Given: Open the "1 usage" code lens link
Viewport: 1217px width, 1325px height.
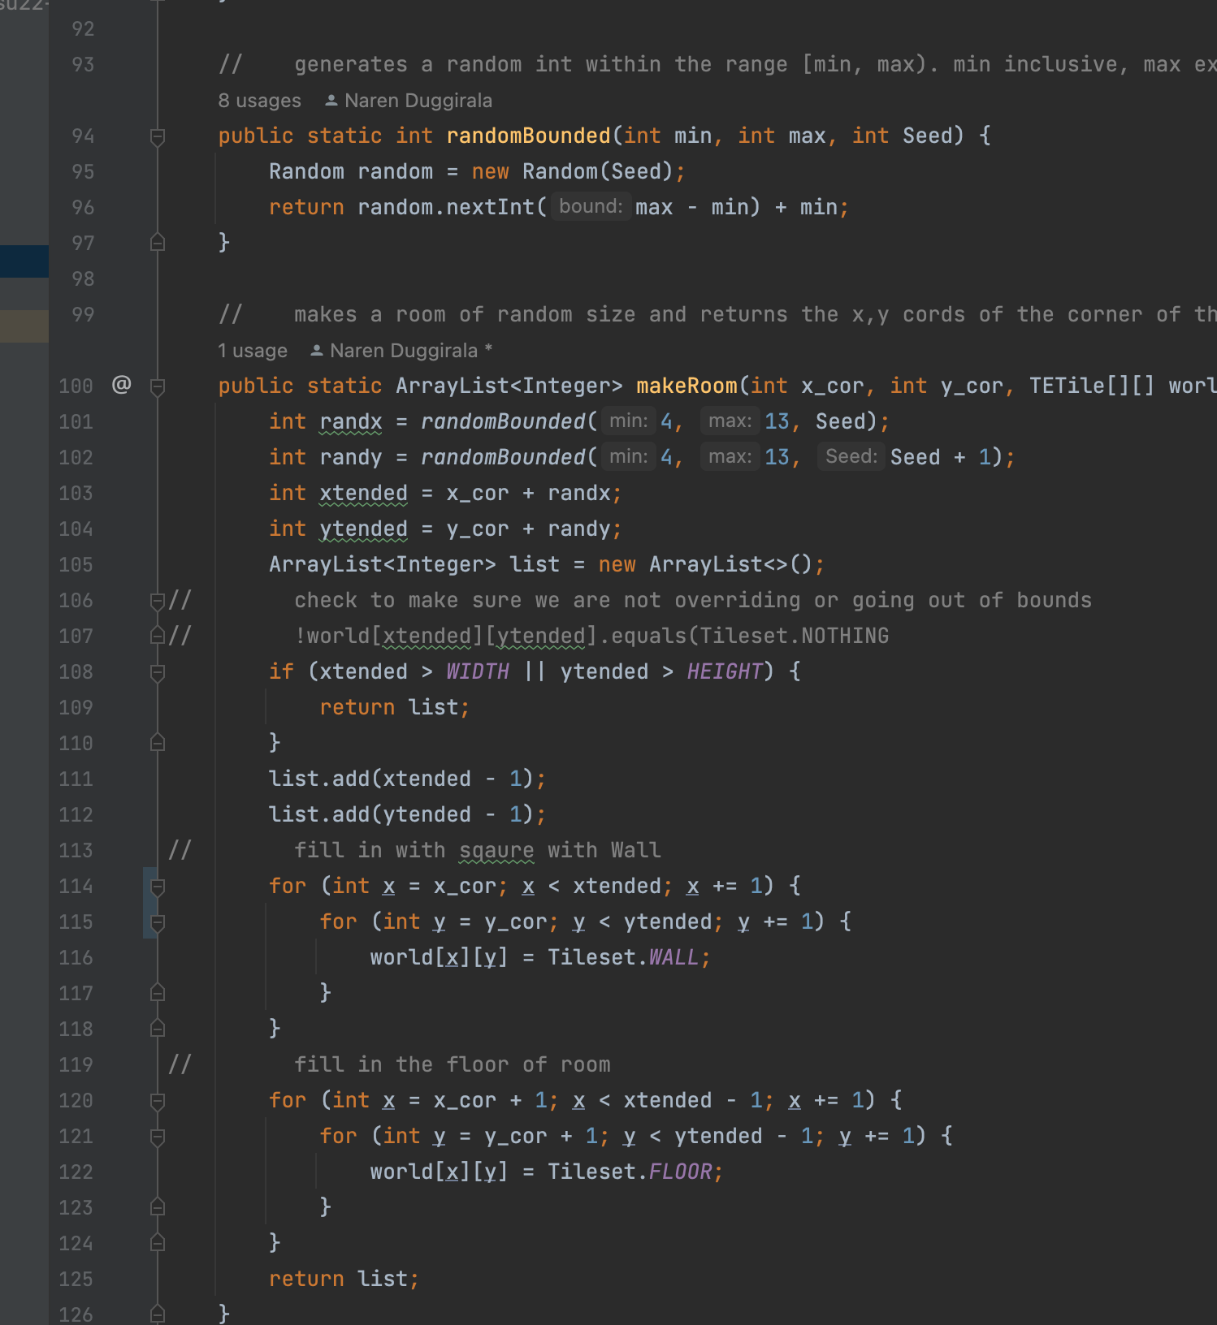Looking at the screenshot, I should [x=252, y=351].
